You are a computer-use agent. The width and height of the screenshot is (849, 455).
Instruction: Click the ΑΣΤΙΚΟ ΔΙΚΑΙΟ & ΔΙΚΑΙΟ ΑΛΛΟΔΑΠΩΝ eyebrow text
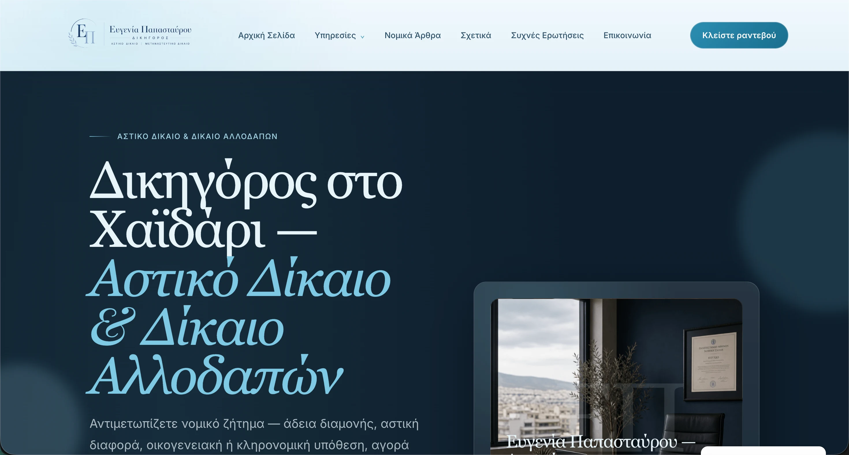point(197,136)
